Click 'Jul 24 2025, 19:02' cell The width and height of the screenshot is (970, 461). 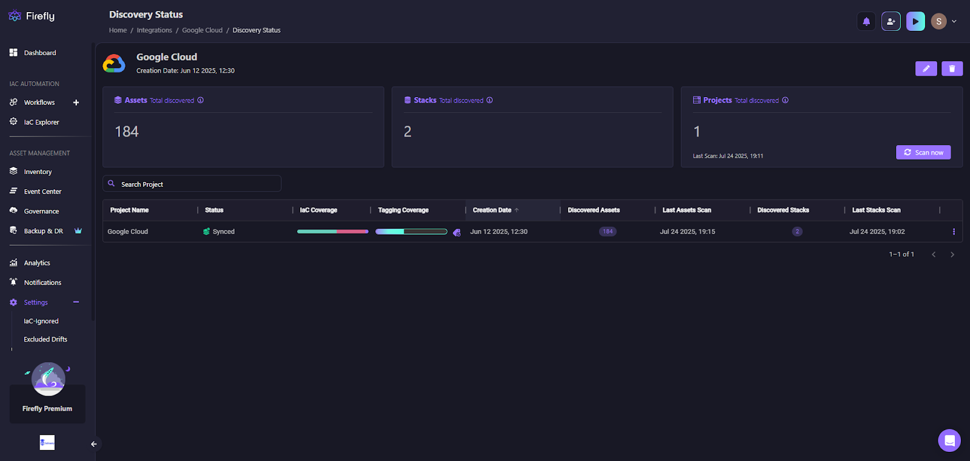(877, 232)
